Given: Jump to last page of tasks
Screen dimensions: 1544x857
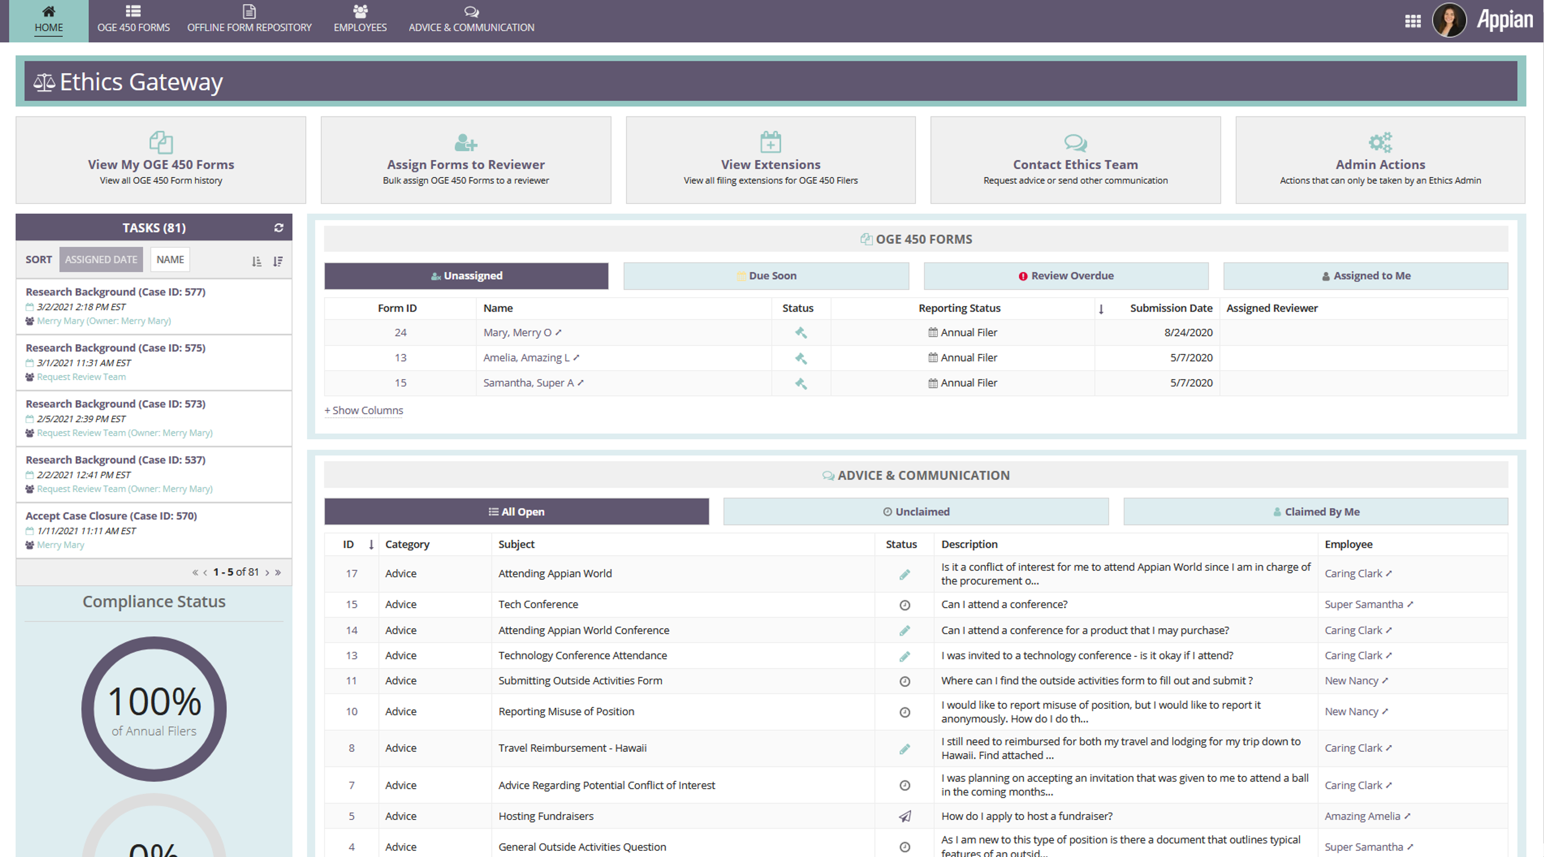Looking at the screenshot, I should pos(278,573).
